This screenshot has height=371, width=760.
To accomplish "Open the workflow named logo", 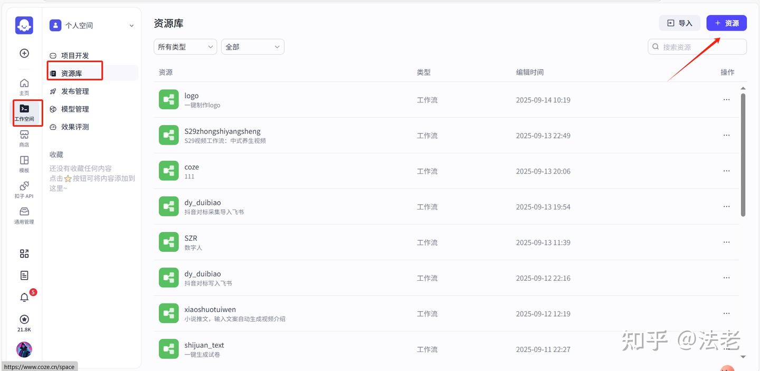I will tap(192, 96).
